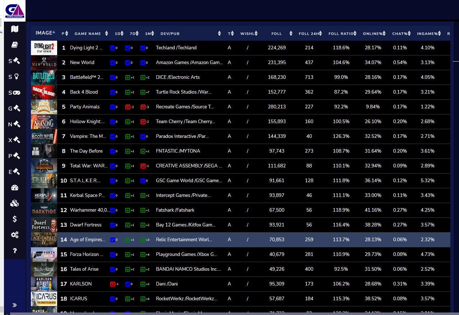Click the Gaming Analytics logo
459x315 pixels.
(15, 11)
